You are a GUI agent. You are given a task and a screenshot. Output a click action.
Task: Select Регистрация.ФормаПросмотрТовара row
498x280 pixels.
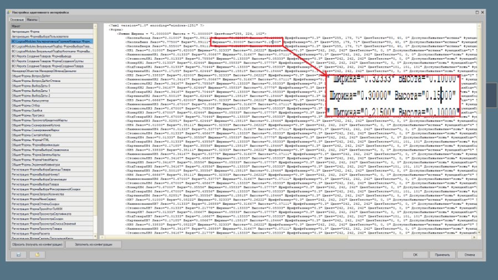tap(51, 229)
